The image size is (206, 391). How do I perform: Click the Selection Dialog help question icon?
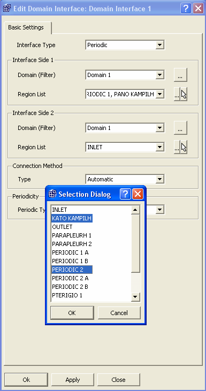(125, 194)
